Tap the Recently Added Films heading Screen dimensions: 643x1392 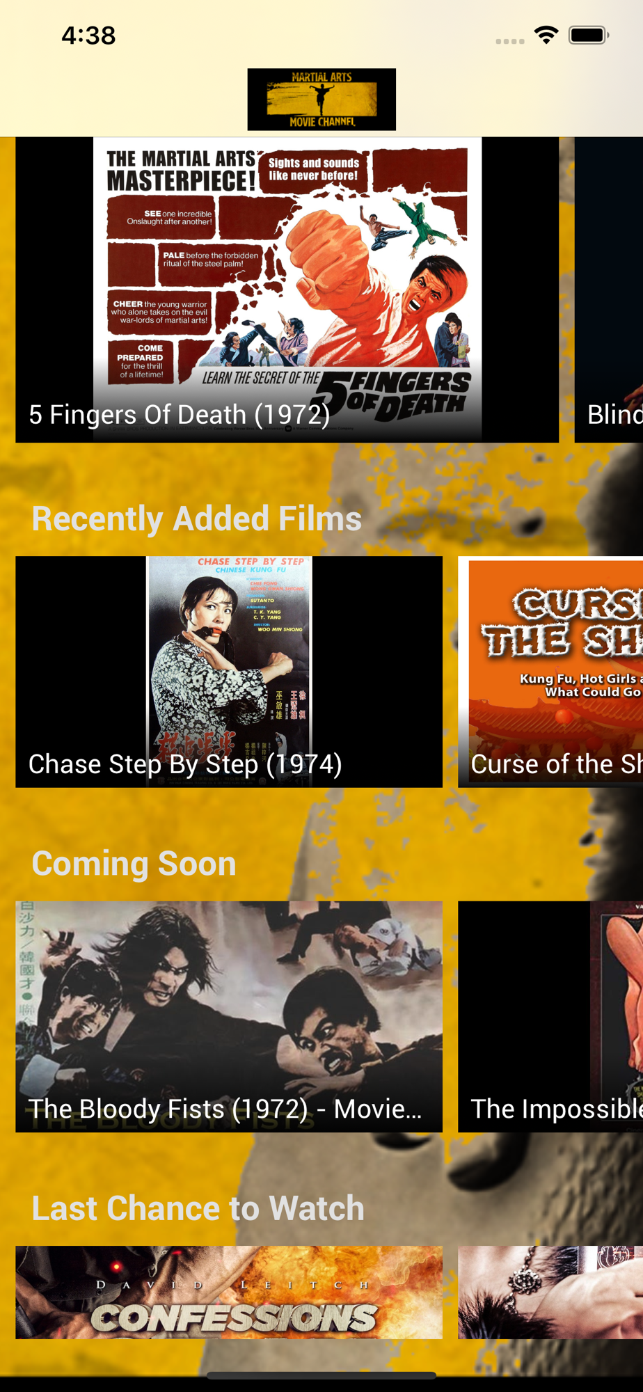tap(197, 519)
